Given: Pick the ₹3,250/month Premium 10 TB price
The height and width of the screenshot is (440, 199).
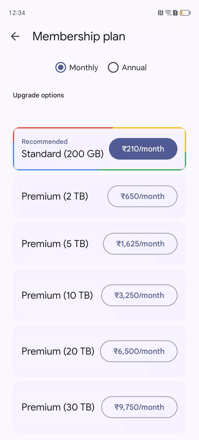Looking at the screenshot, I should click(x=139, y=295).
